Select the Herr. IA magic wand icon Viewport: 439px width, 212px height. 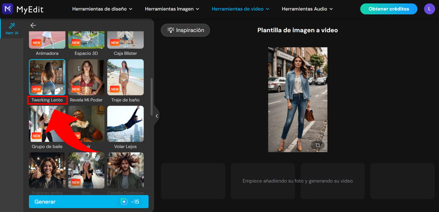coord(12,25)
